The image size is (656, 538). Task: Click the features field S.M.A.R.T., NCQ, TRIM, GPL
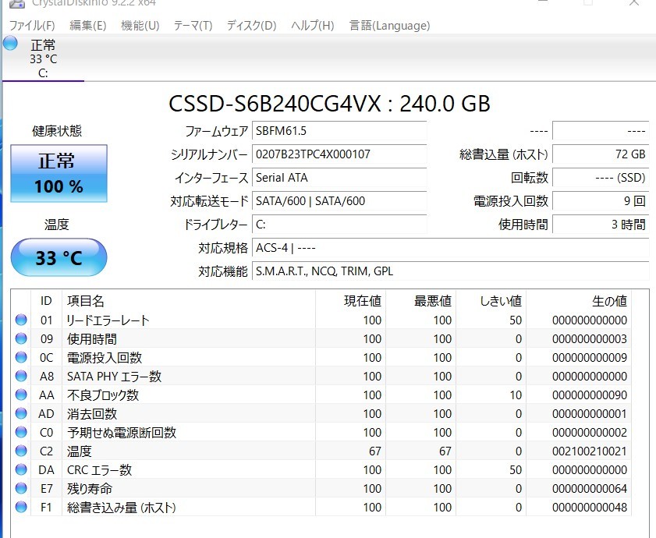pos(451,271)
